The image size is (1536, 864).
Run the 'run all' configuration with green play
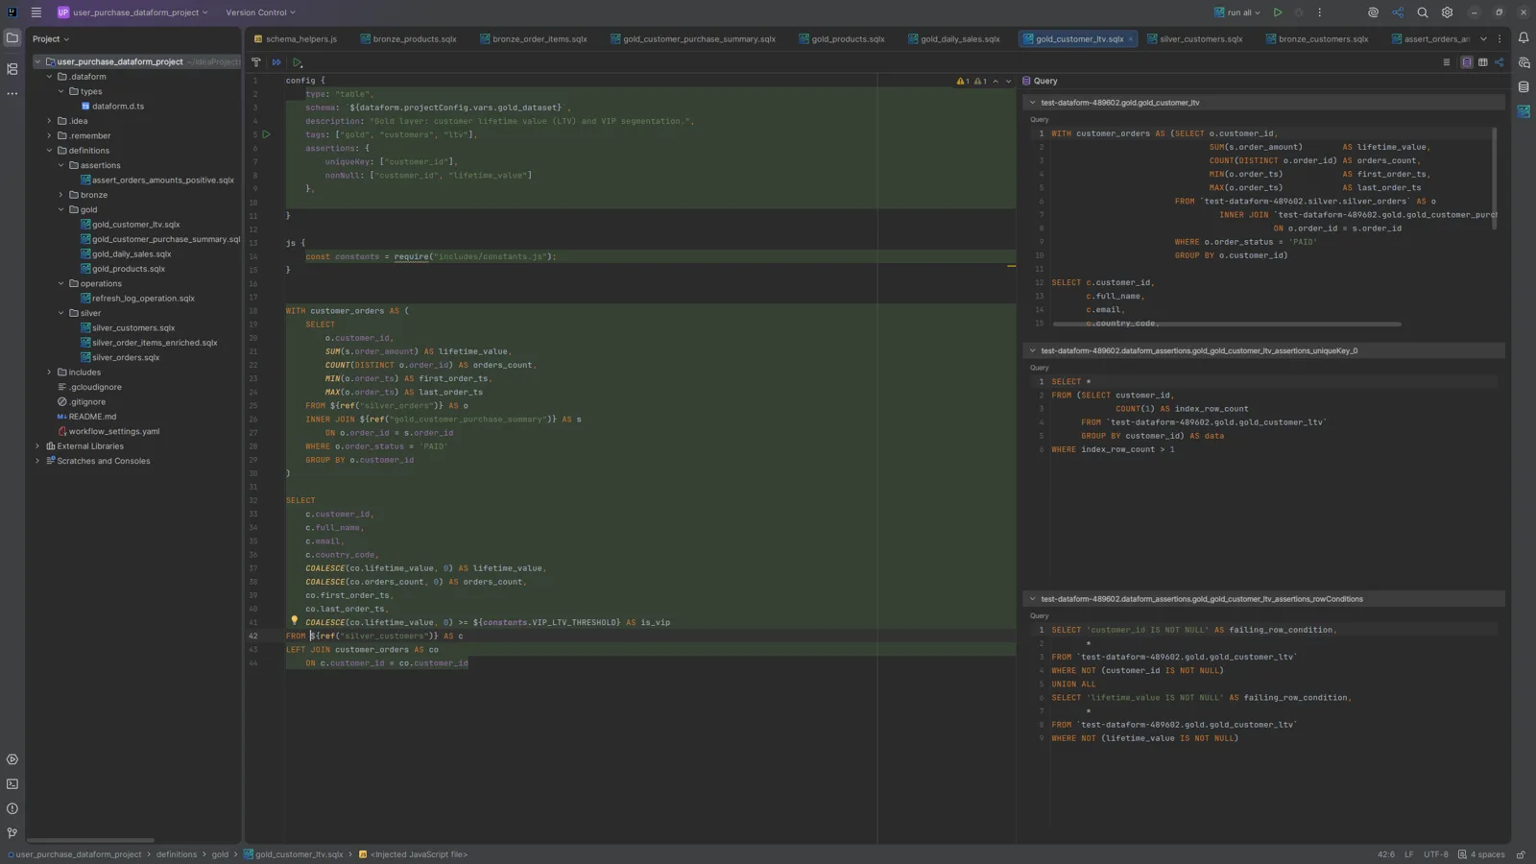1278,12
